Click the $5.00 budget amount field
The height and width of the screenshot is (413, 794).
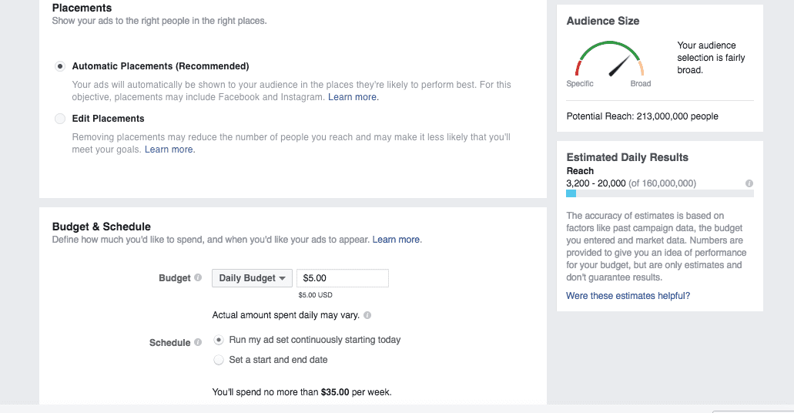[x=342, y=278]
